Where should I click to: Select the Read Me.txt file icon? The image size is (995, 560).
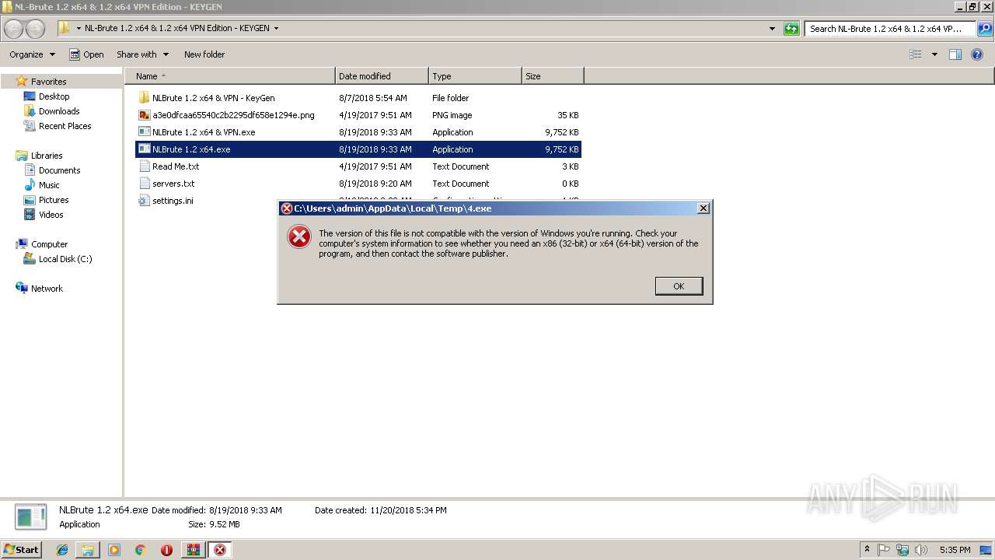pos(144,166)
